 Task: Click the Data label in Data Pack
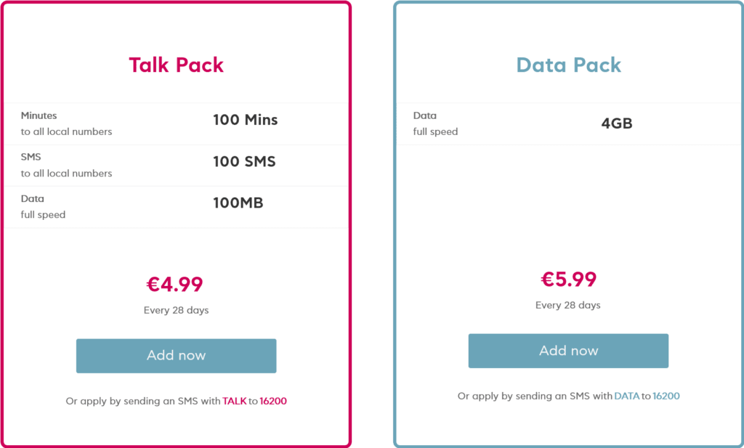[x=425, y=115]
